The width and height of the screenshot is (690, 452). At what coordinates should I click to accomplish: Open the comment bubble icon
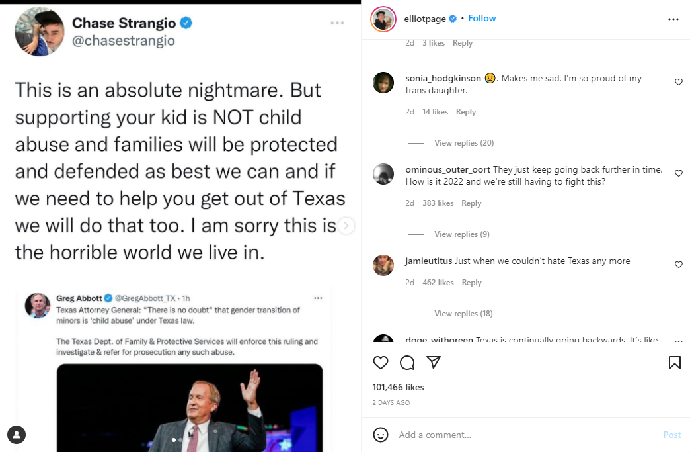pyautogui.click(x=407, y=363)
